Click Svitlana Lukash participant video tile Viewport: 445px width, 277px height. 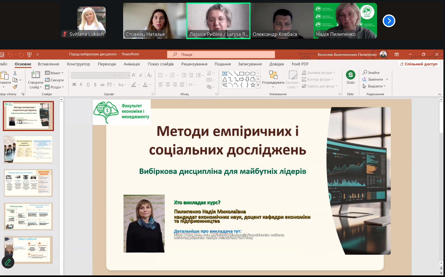(x=91, y=21)
